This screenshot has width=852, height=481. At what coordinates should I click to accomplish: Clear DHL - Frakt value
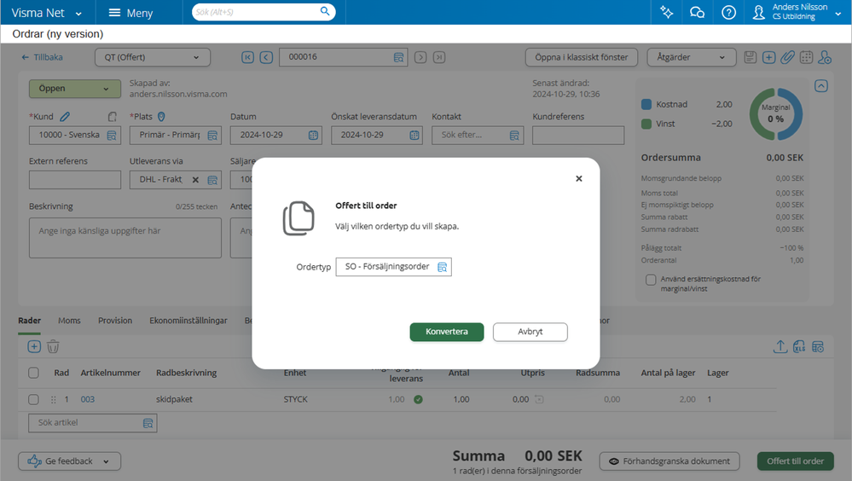pos(195,180)
